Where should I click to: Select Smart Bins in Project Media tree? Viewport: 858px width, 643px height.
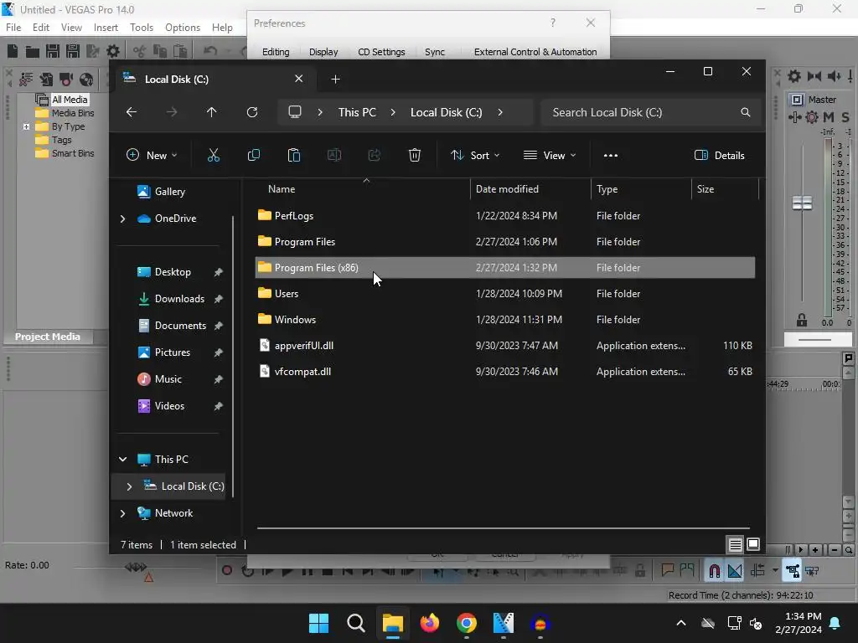(73, 154)
